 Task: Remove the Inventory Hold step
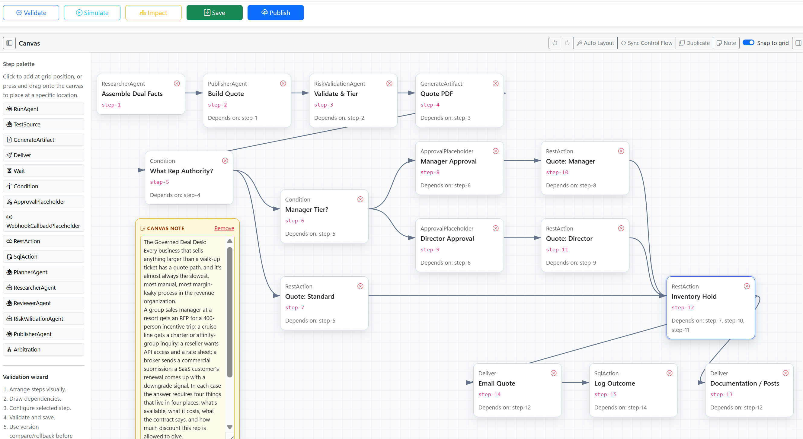coord(747,286)
